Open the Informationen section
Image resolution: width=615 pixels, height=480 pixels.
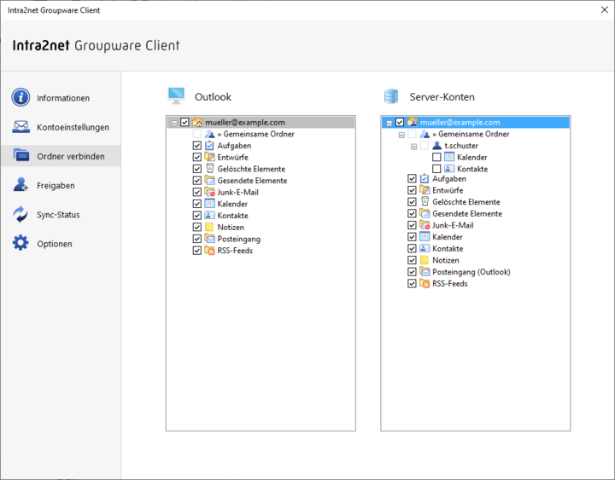coord(61,97)
